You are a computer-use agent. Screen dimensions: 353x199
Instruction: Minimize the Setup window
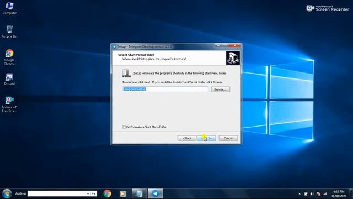[218, 45]
